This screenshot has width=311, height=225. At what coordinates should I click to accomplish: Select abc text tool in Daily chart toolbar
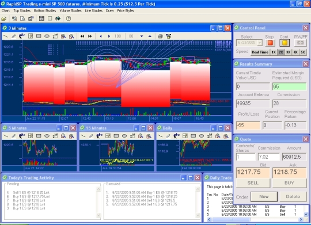[176, 136]
